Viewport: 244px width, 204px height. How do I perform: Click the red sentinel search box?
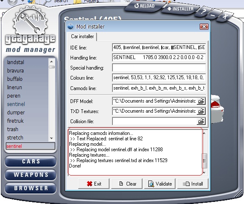coord(30,146)
